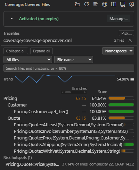This screenshot has height=170, width=139.
Task: Open the globe icon in header
Action: [105, 5]
